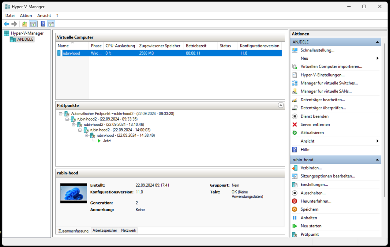This screenshot has width=390, height=247.
Task: Collapse the rubin-hood2 13:10:46 checkpoint node
Action: [x=73, y=125]
